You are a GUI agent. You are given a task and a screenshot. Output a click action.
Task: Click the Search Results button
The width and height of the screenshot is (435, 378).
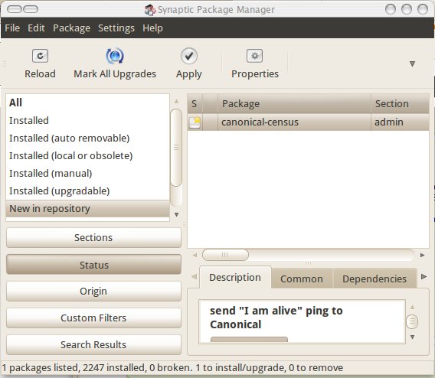point(93,345)
